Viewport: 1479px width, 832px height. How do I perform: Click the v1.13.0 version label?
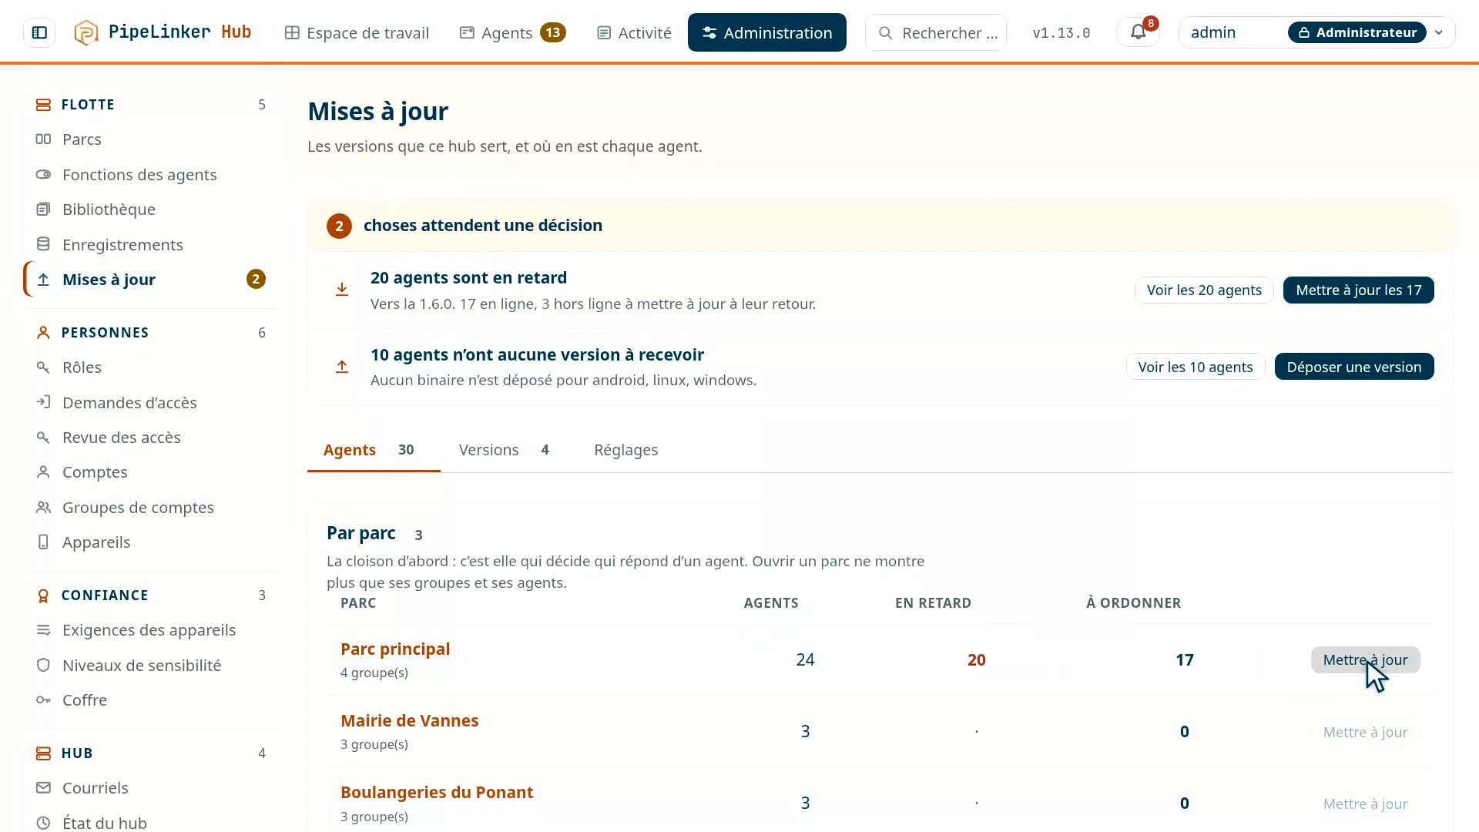pos(1061,33)
